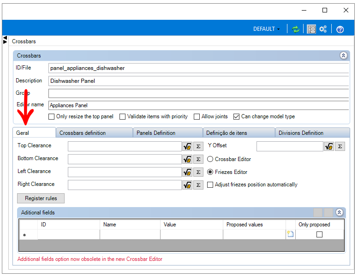Image resolution: width=358 pixels, height=277 pixels.
Task: Enable Validate items with priority
Action: coord(123,116)
